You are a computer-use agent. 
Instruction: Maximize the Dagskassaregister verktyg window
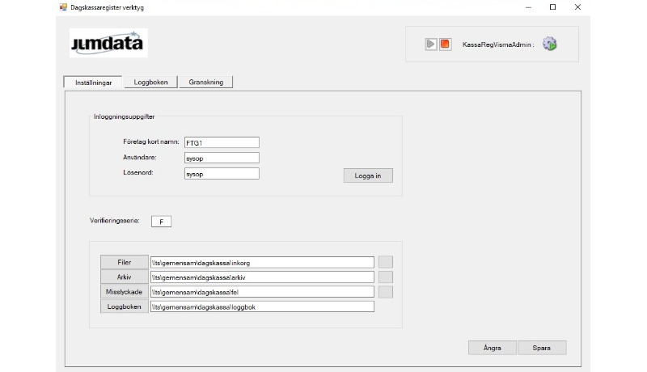click(x=553, y=7)
